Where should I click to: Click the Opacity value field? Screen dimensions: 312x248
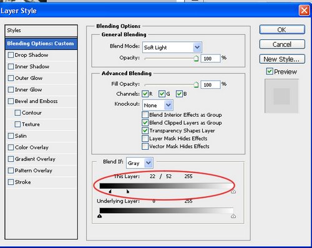coord(210,59)
